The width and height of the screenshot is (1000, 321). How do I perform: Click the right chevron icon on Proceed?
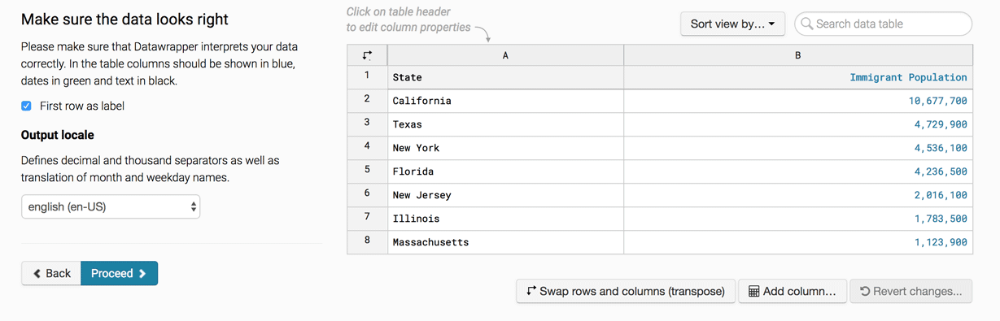pos(142,274)
